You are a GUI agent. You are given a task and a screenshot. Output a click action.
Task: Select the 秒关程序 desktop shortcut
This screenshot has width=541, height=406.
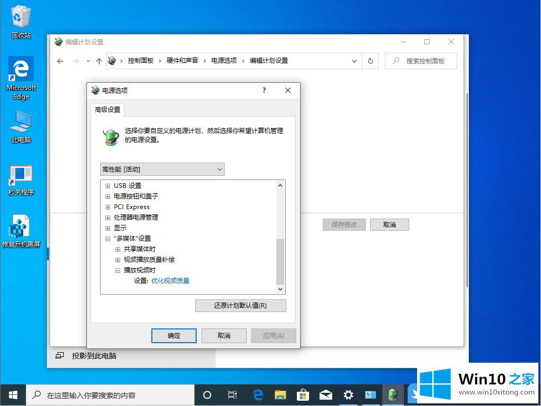point(21,180)
